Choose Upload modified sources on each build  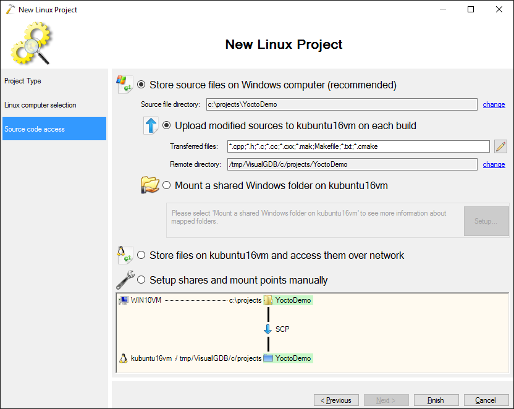point(167,125)
